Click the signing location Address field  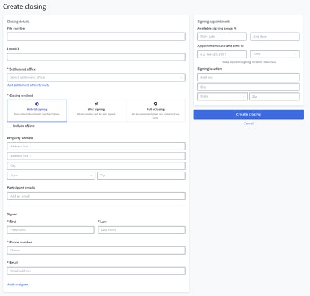249,77
